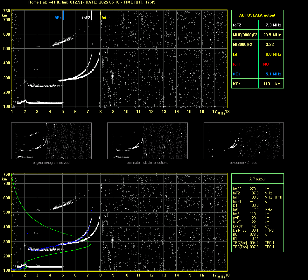The width and height of the screenshot is (308, 280).
Task: Click the B0 value '076.0' in AIP output
Action: (x=254, y=234)
